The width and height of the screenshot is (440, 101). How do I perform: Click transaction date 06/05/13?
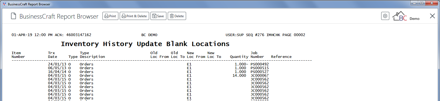tap(57, 68)
